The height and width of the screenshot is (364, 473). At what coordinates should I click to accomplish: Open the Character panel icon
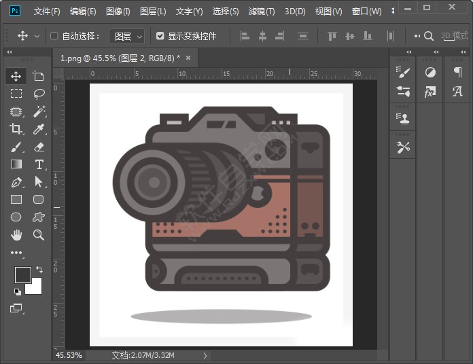point(457,92)
